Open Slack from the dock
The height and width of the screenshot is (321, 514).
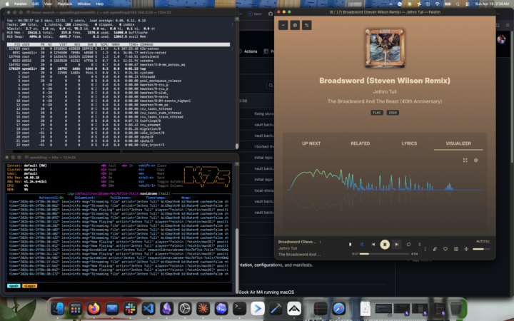pos(130,309)
